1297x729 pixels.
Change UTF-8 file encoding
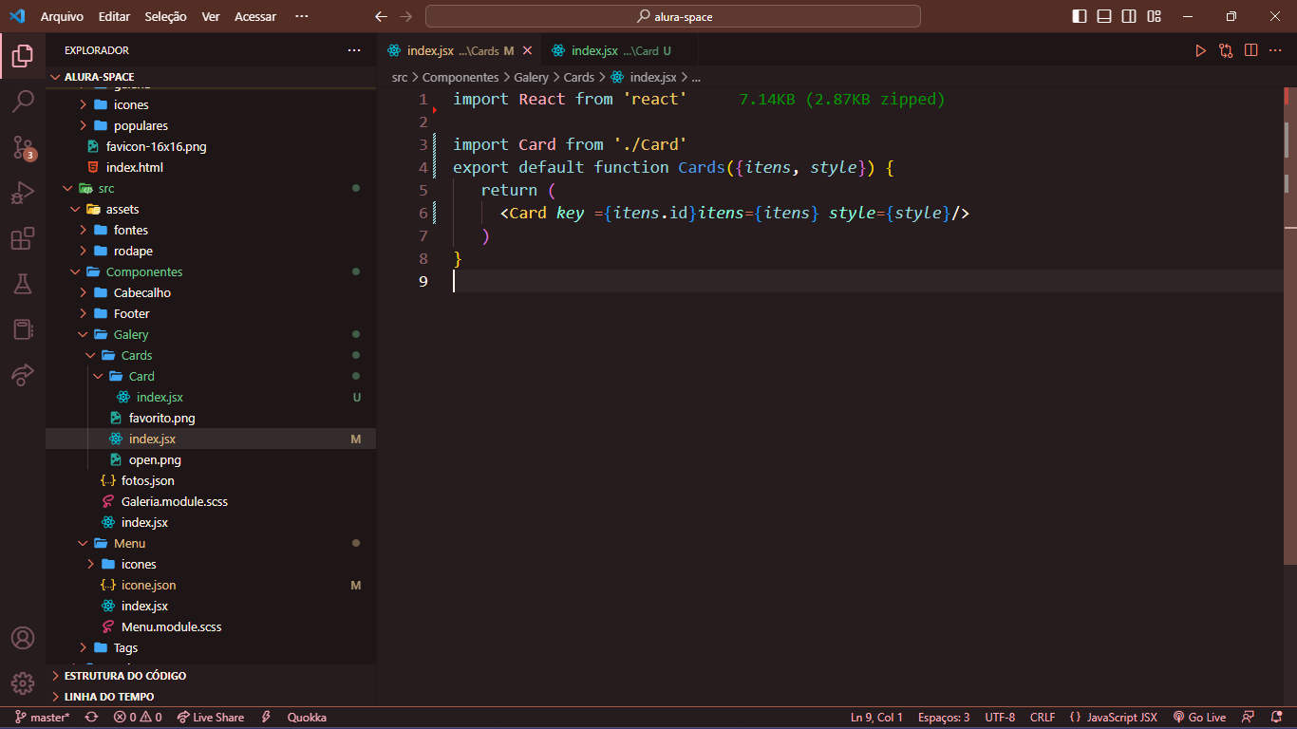click(1000, 718)
